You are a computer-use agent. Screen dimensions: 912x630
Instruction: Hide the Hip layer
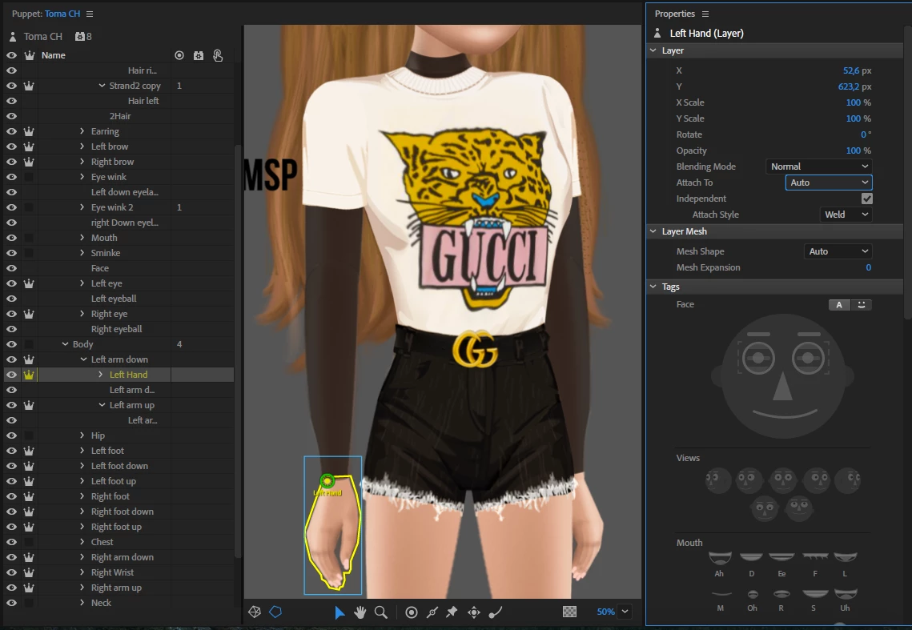coord(11,435)
